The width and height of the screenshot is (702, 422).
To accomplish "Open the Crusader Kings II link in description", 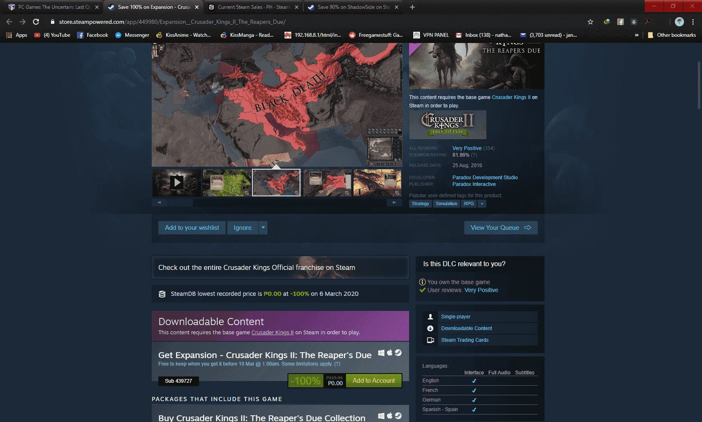I will pyautogui.click(x=511, y=97).
